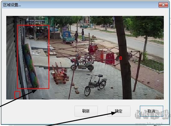Viewport: 171px width, 126px height.
Task: Click the hanging red clothes in preview
Action: 110,59
